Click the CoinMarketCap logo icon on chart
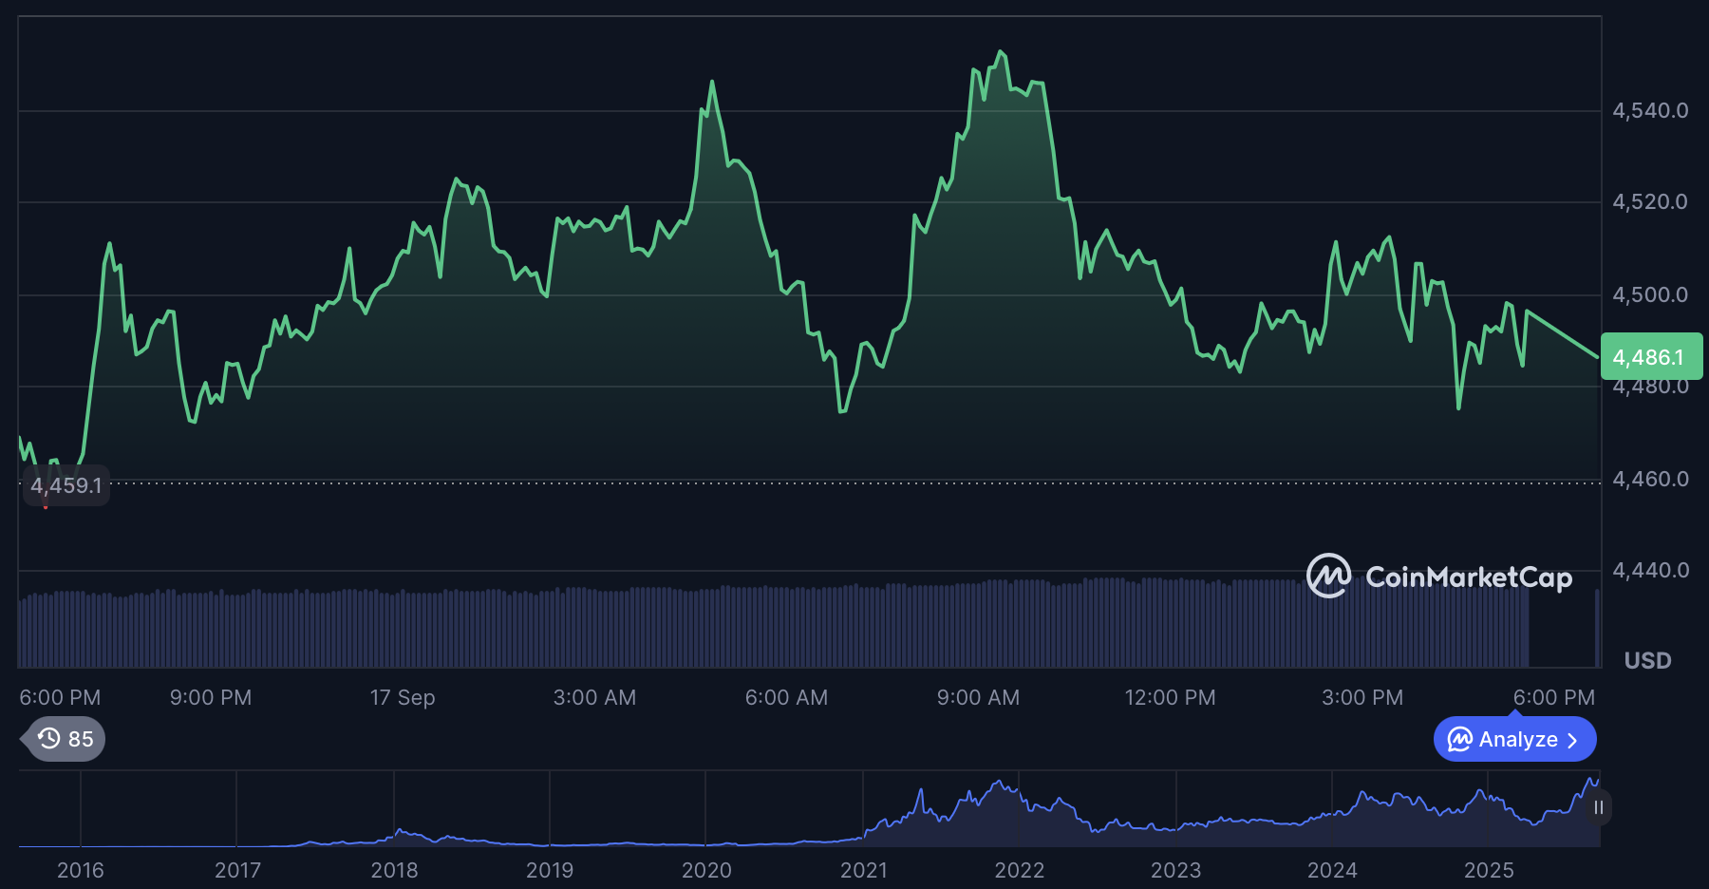The width and height of the screenshot is (1709, 889). (1328, 576)
